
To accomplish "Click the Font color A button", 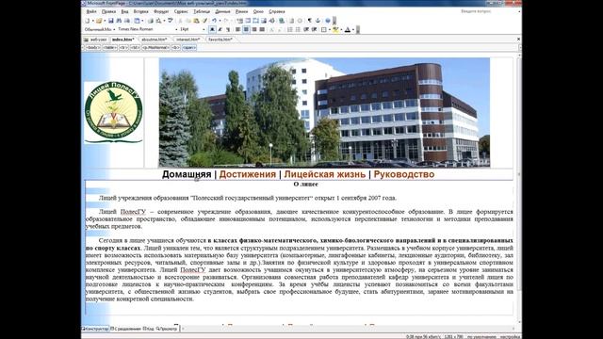I will (348, 29).
